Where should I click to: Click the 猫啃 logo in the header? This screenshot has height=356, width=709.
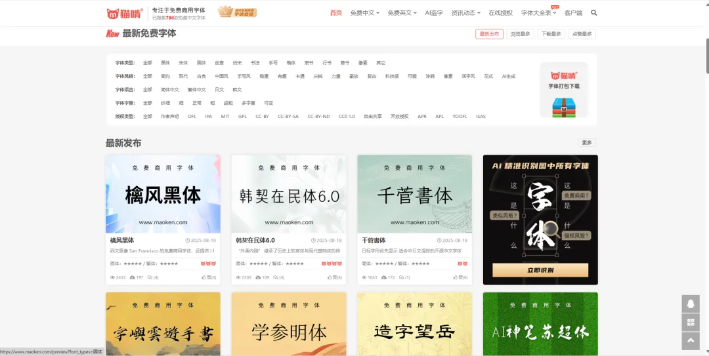(x=125, y=14)
